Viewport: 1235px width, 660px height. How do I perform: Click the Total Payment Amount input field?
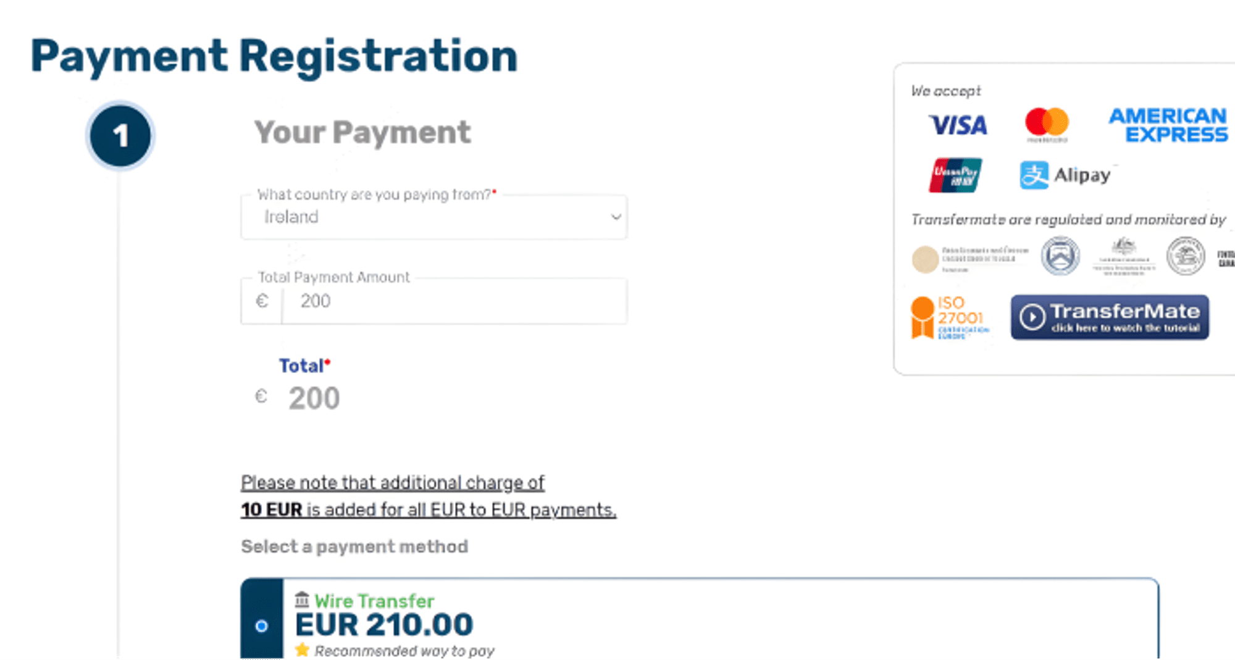(x=454, y=301)
